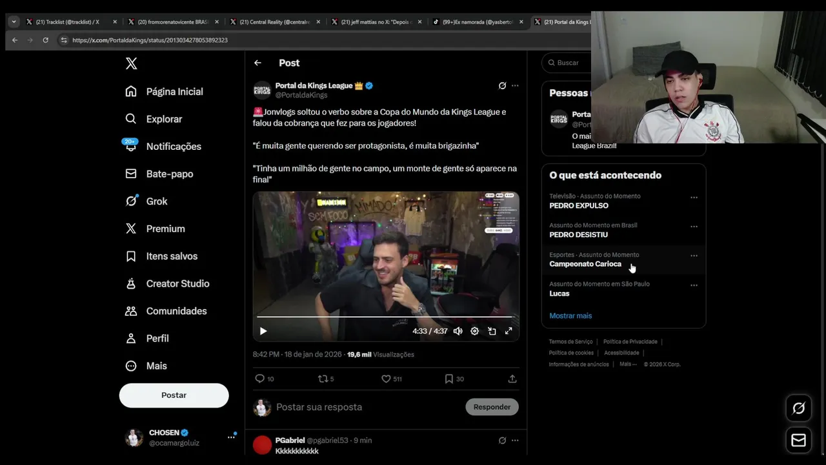Viewport: 826px width, 465px height.
Task: Open options for PEDRO DESISTIU trend
Action: tap(694, 227)
